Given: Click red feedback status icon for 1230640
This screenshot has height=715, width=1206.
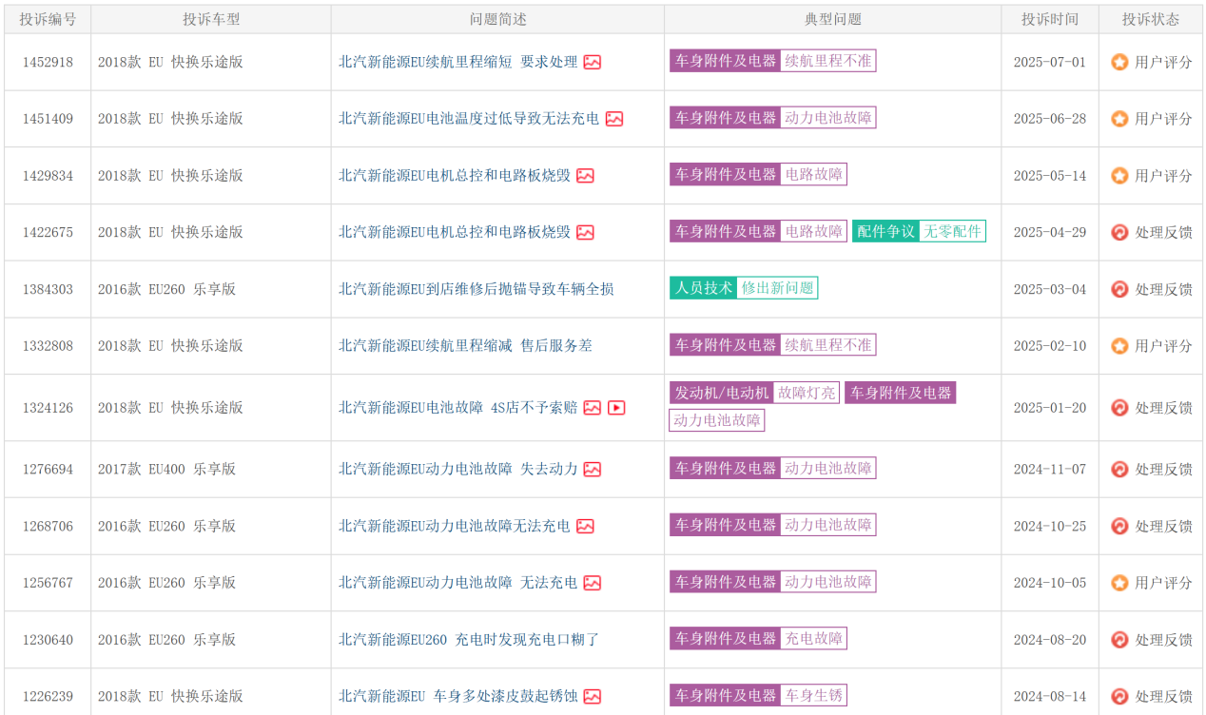Looking at the screenshot, I should [1119, 640].
